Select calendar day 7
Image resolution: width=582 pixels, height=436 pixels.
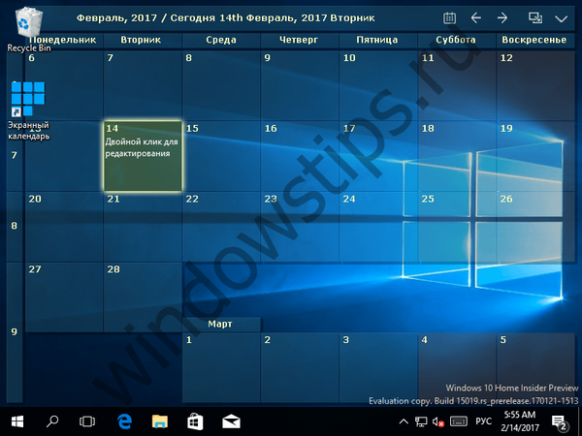(x=143, y=85)
